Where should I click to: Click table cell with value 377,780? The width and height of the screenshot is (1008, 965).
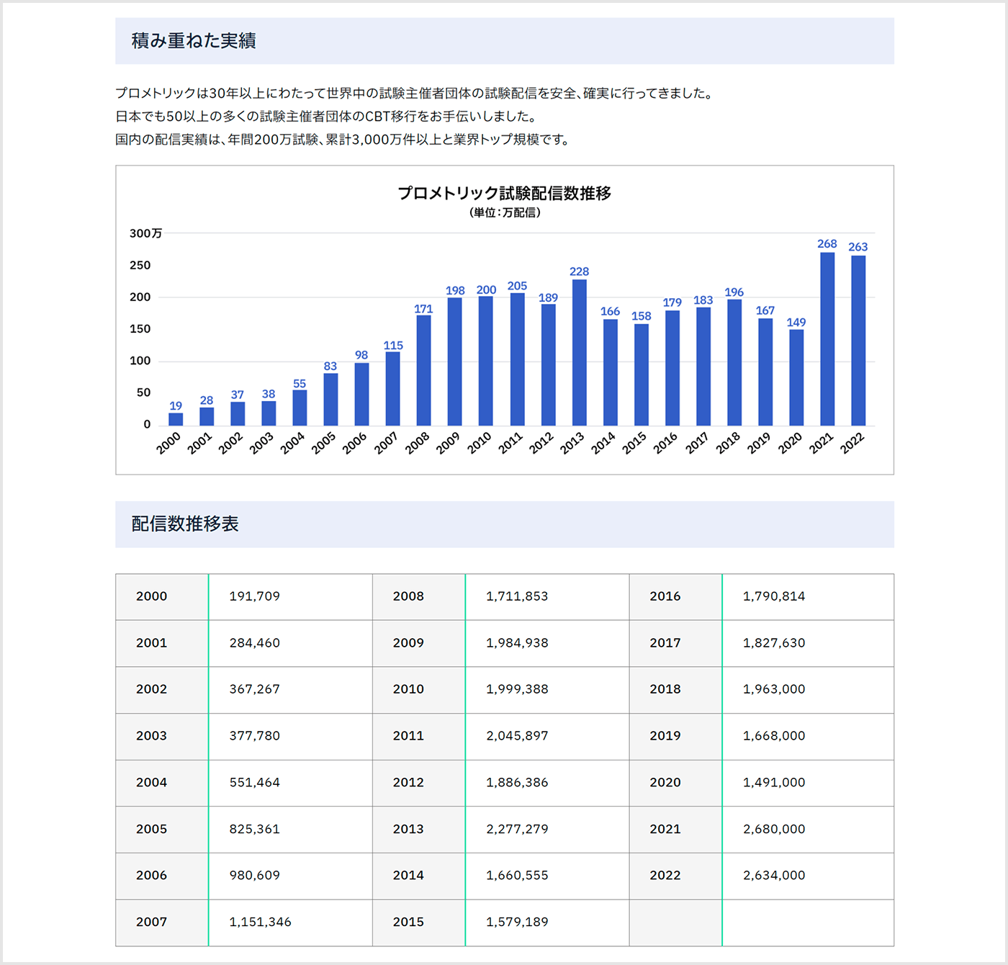tap(290, 737)
